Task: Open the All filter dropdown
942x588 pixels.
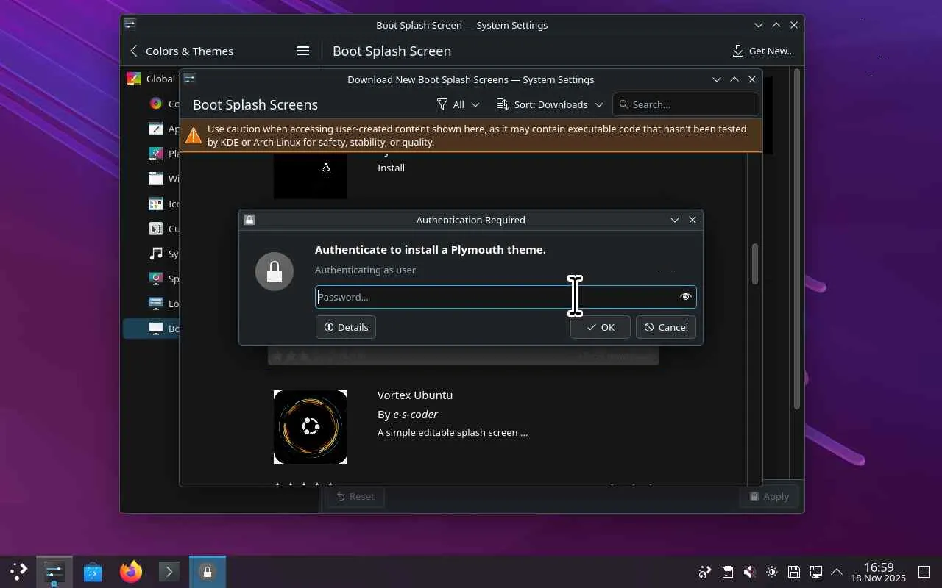Action: [x=458, y=104]
